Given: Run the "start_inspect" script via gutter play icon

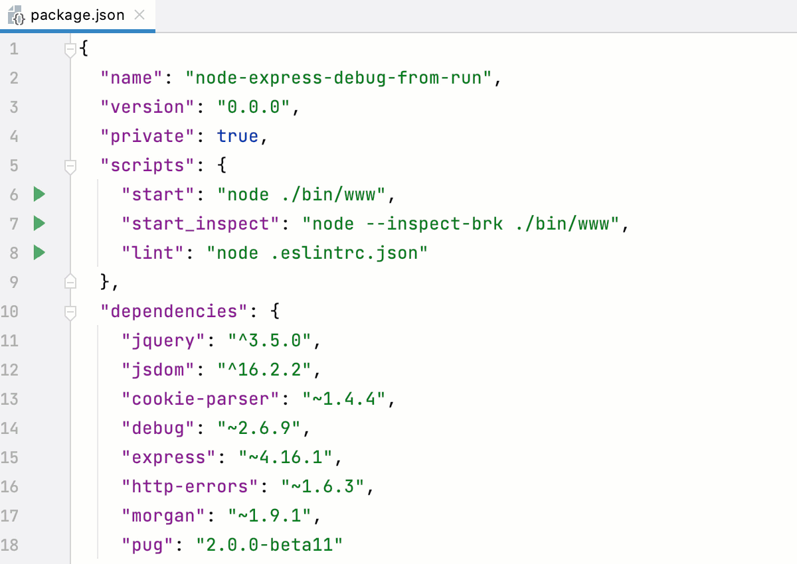Looking at the screenshot, I should (x=39, y=224).
